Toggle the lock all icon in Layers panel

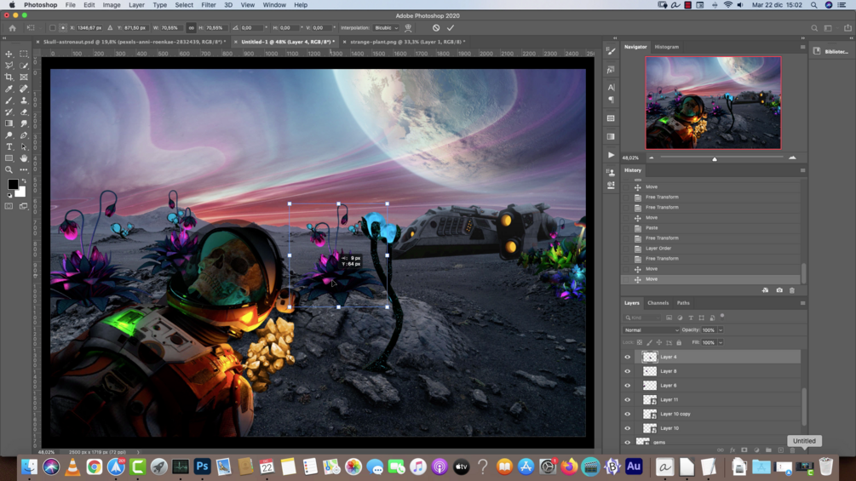click(x=679, y=342)
